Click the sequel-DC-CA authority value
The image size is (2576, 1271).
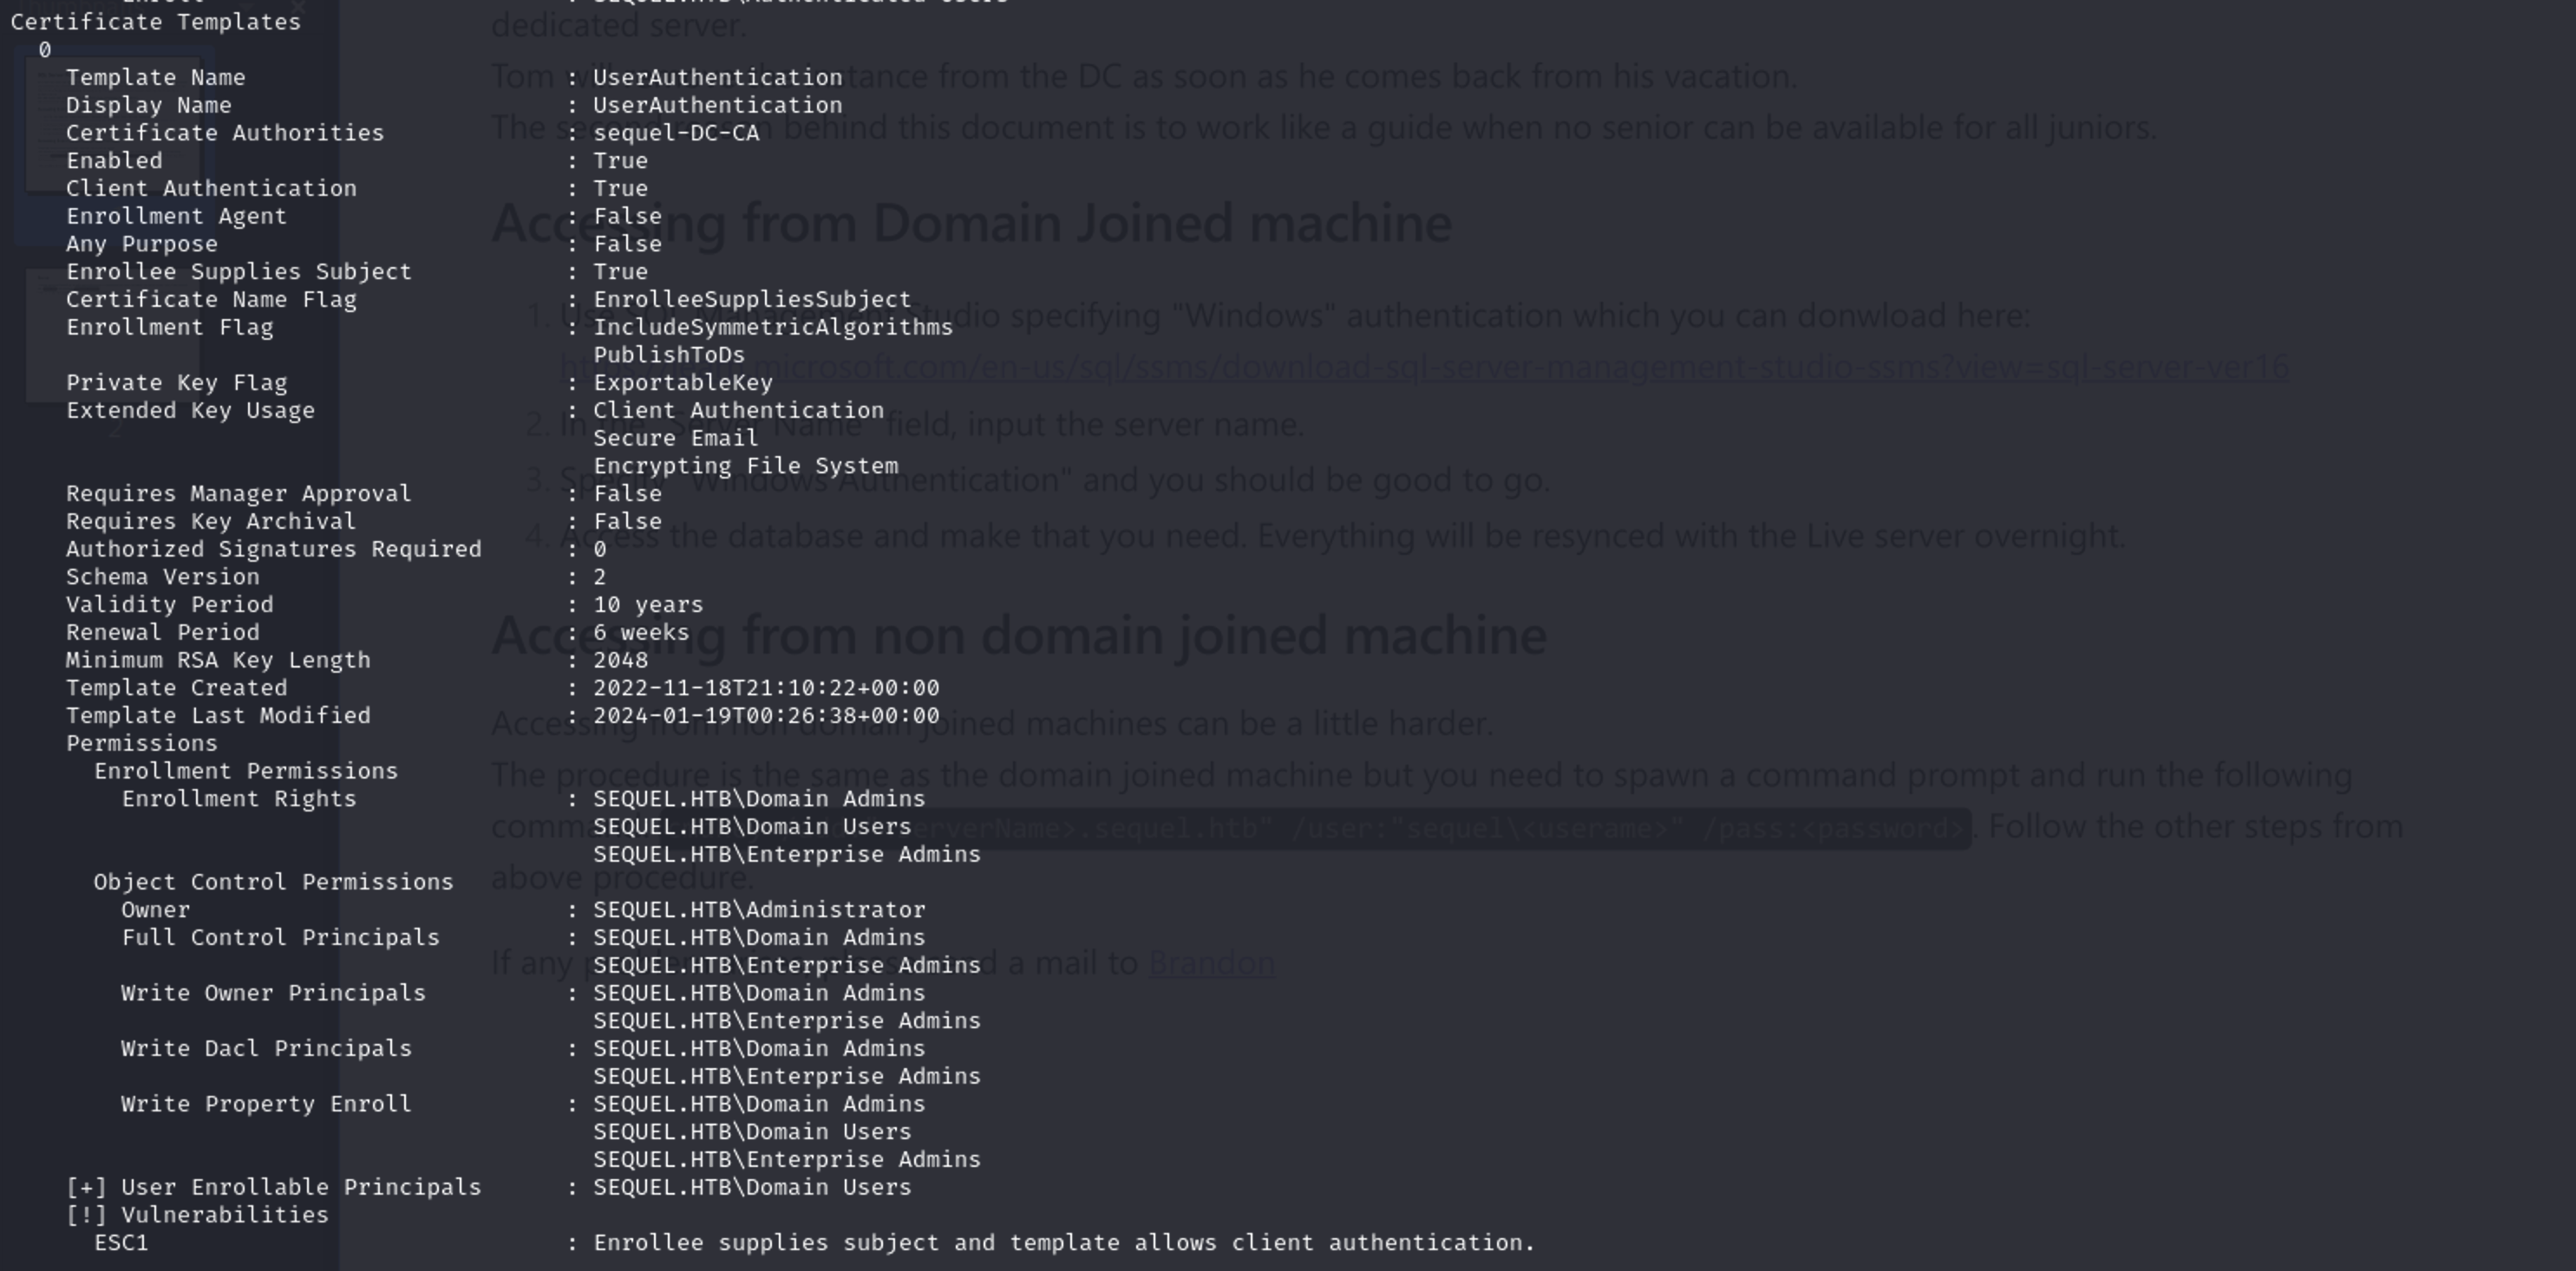pyautogui.click(x=676, y=132)
